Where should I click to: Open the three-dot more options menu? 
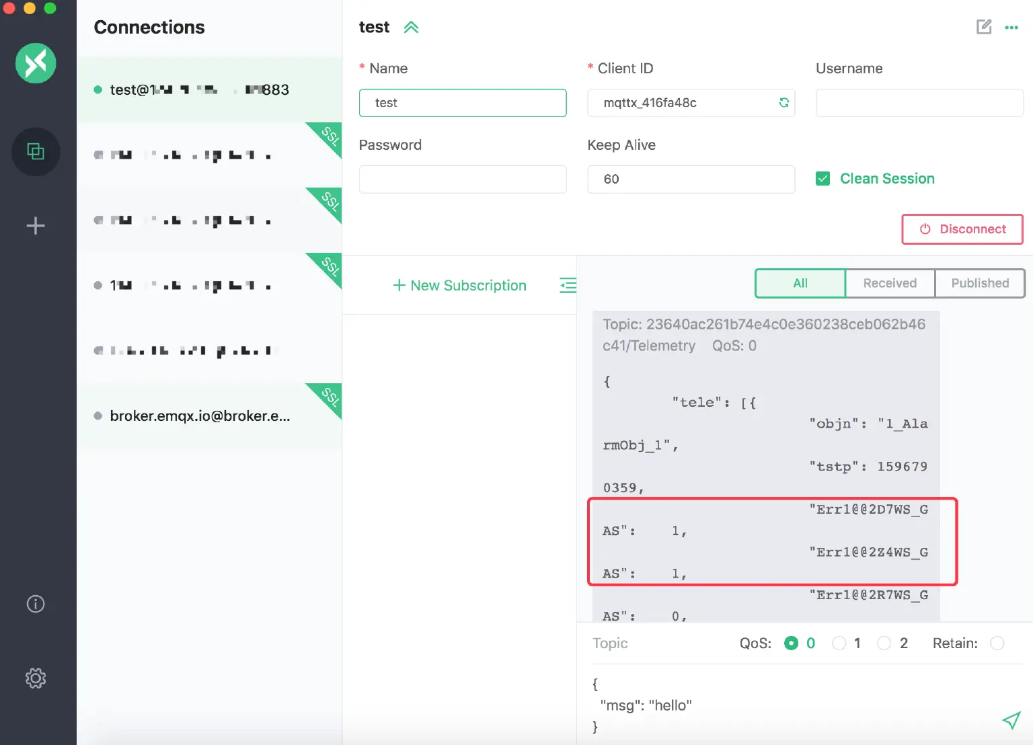(x=1011, y=28)
